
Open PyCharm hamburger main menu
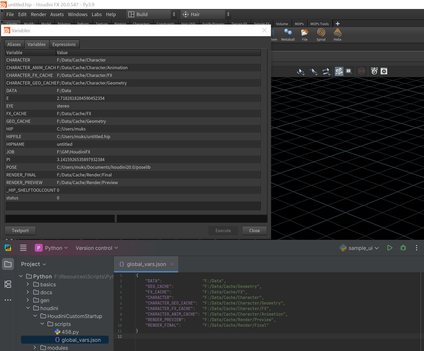pyautogui.click(x=23, y=248)
